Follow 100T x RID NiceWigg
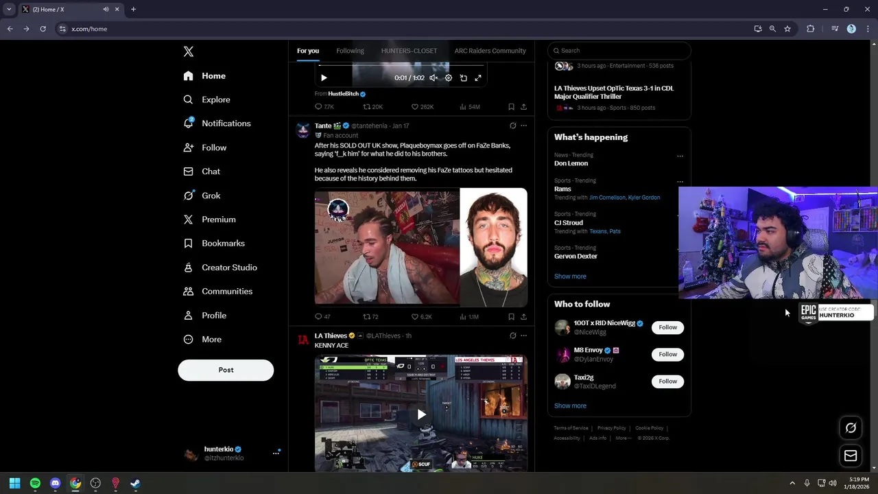The height and width of the screenshot is (494, 878). pyautogui.click(x=667, y=327)
